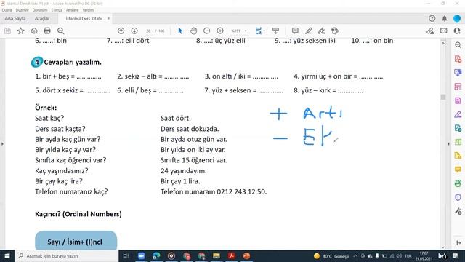
Task: Activate the arrow selection tool
Action: 180,31
